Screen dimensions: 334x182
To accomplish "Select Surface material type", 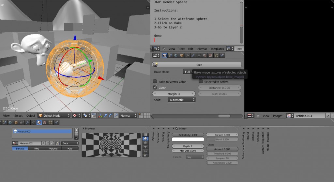I will point(20,148).
